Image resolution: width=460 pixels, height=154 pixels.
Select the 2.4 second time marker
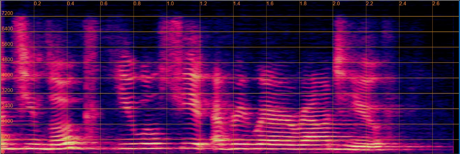click(x=403, y=4)
